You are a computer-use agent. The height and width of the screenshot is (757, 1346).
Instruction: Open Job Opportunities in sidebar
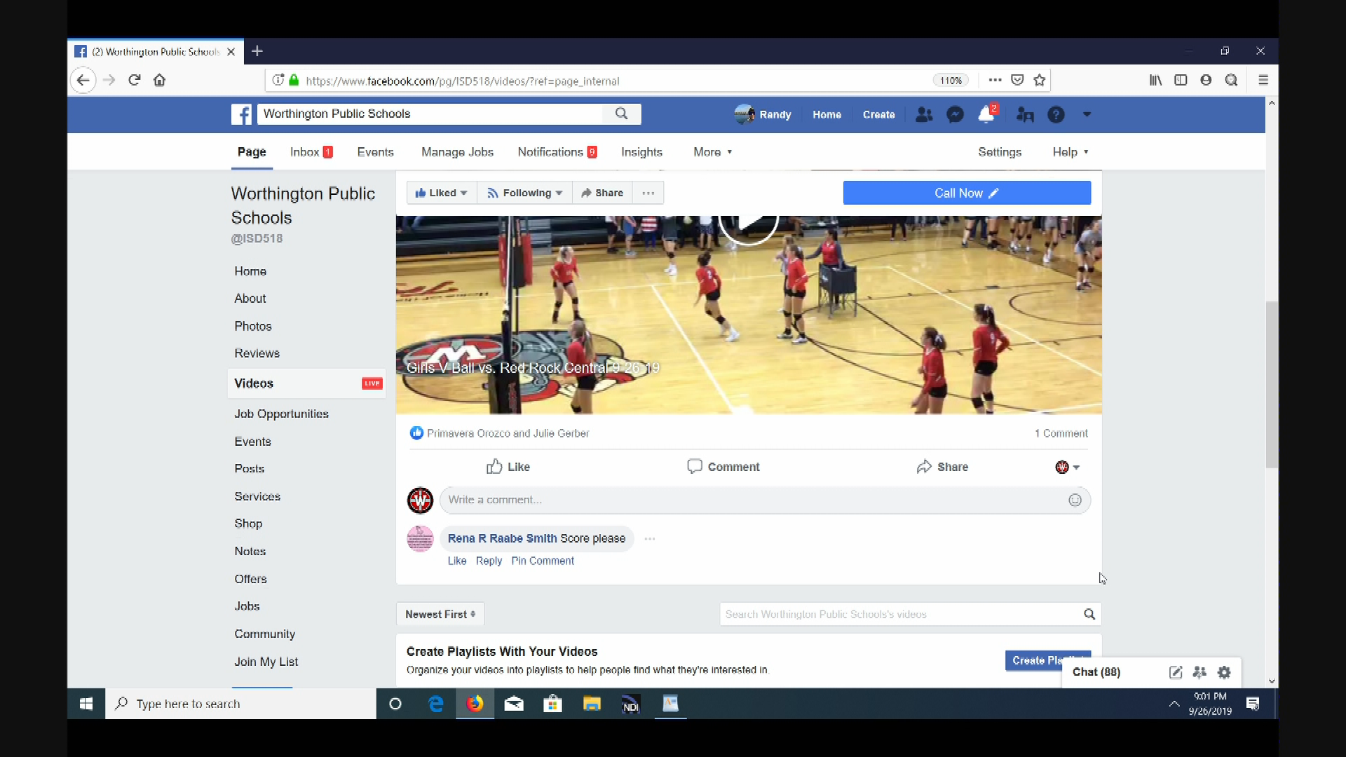point(281,414)
